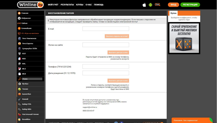
Task: Click the Ближайшие clock icon
Action: click(x=19, y=28)
